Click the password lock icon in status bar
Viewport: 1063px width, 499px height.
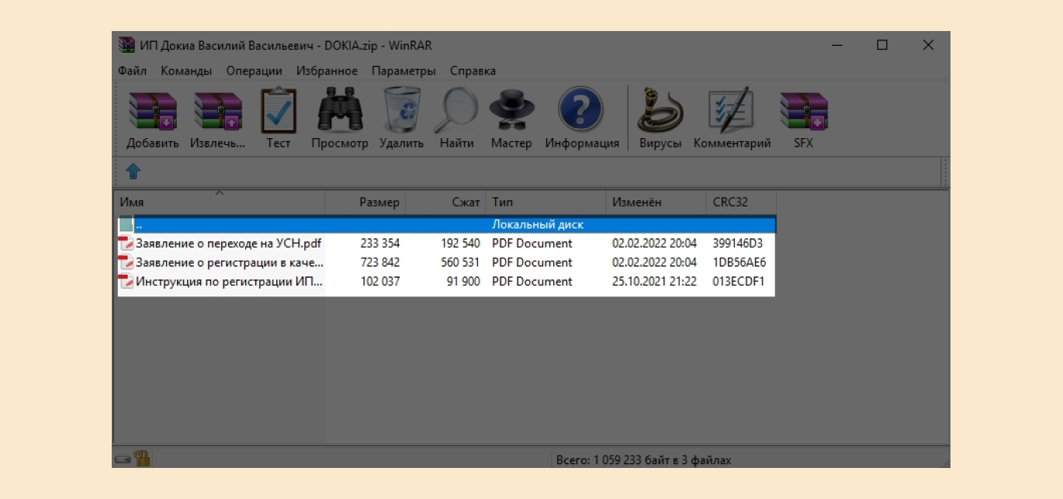tap(142, 459)
